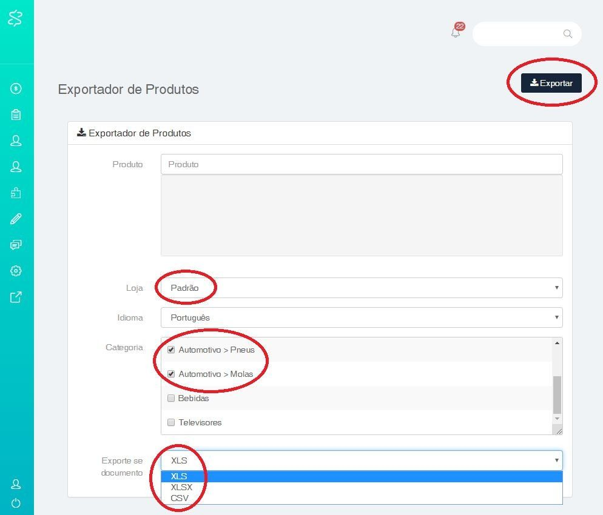Focus the top search field
Image resolution: width=603 pixels, height=515 pixels.
click(527, 34)
